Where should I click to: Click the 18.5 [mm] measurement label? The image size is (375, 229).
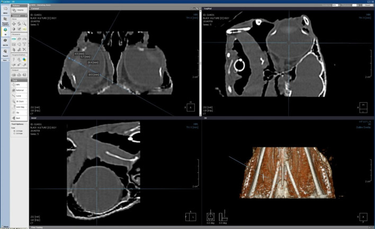[x=94, y=75]
